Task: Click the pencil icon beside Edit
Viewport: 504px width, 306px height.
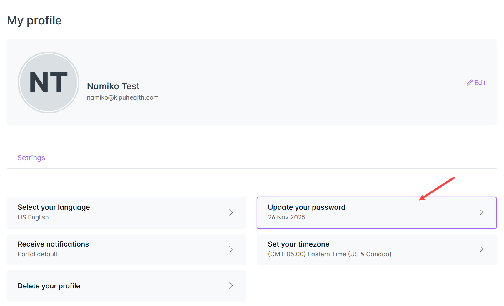Action: (470, 83)
